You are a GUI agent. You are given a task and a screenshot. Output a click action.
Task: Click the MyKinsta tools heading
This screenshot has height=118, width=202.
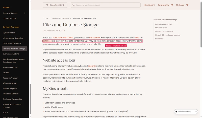point(55,89)
